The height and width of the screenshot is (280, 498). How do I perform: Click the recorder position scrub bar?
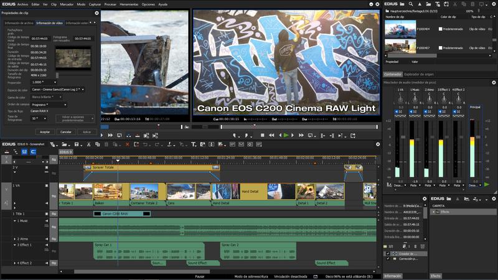299,127
